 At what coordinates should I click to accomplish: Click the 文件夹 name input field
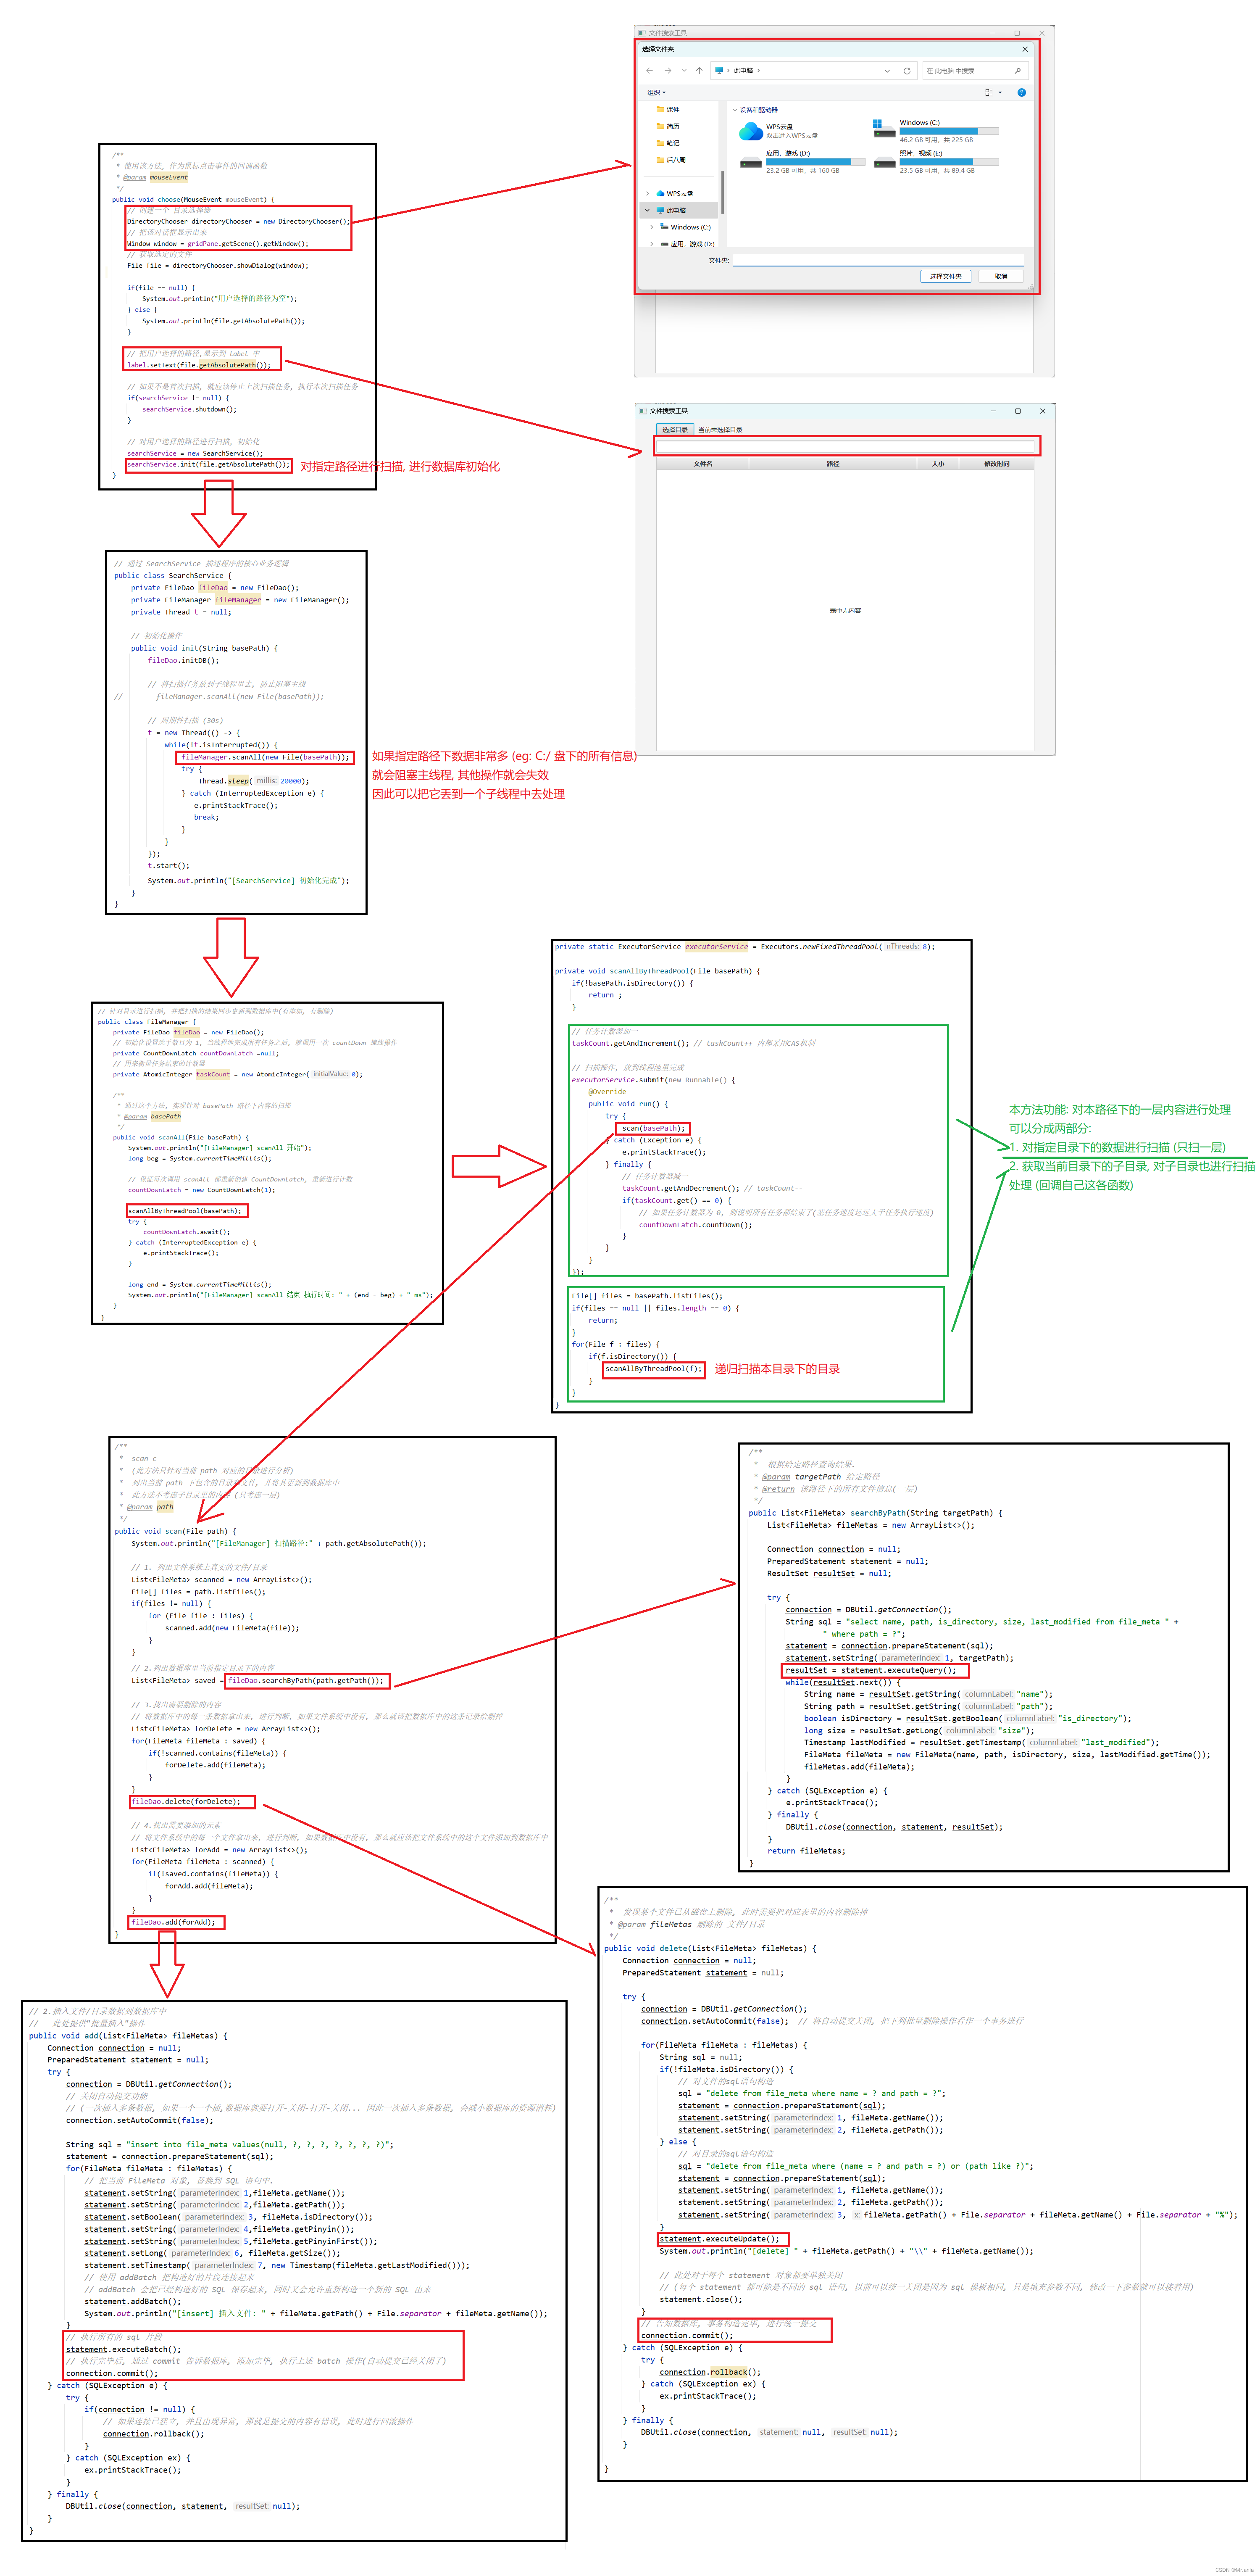[x=878, y=261]
